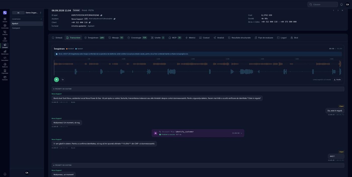Click the bell icon at sidebar bottom

pyautogui.click(x=5, y=174)
